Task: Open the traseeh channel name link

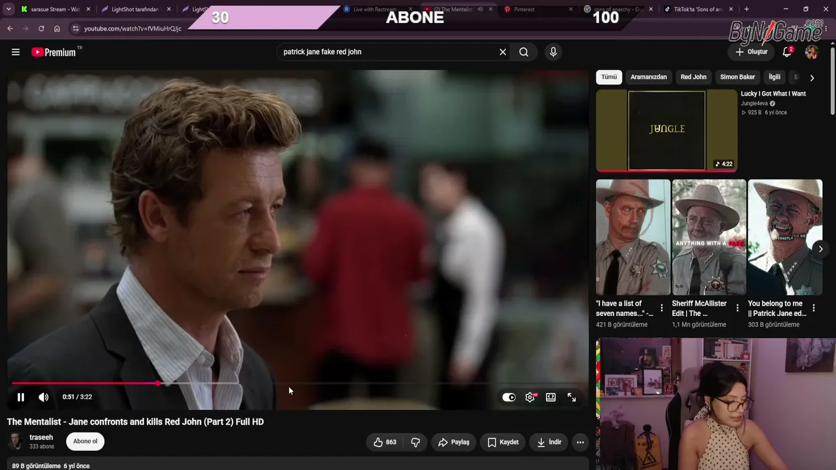Action: click(x=41, y=437)
